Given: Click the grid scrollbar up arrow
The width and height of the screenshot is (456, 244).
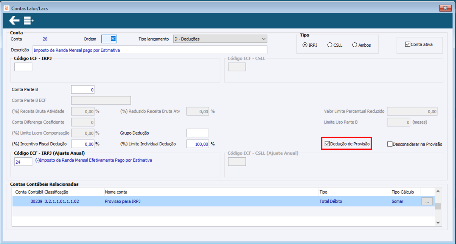Looking at the screenshot, I should [x=438, y=192].
